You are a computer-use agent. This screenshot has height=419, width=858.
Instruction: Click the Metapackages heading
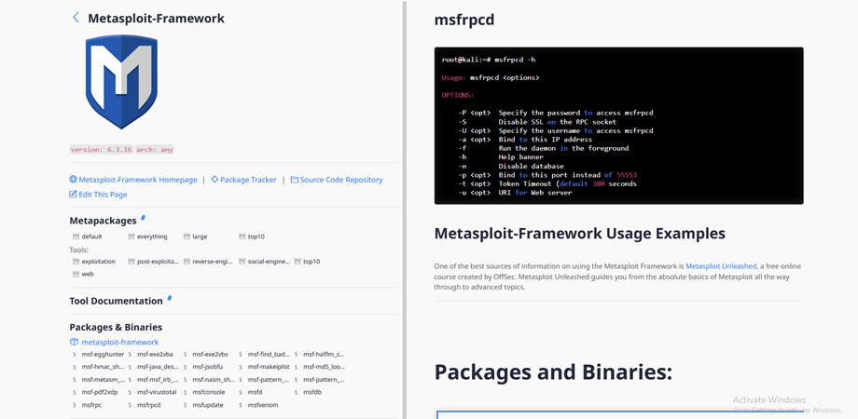103,221
